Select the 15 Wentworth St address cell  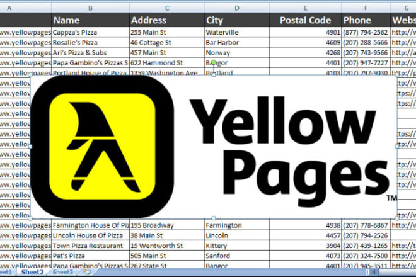coord(167,246)
